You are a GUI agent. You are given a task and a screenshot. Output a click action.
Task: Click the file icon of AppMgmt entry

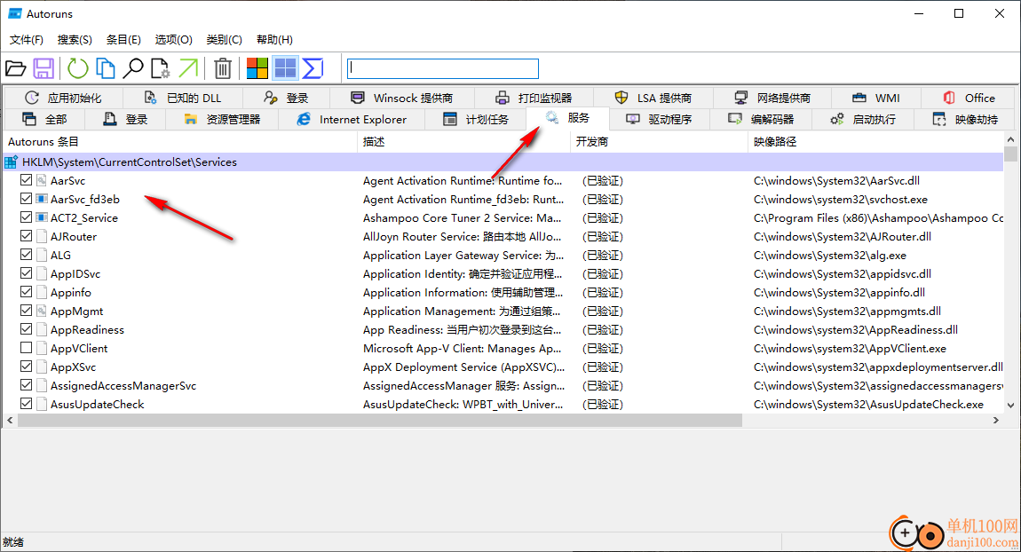click(41, 311)
